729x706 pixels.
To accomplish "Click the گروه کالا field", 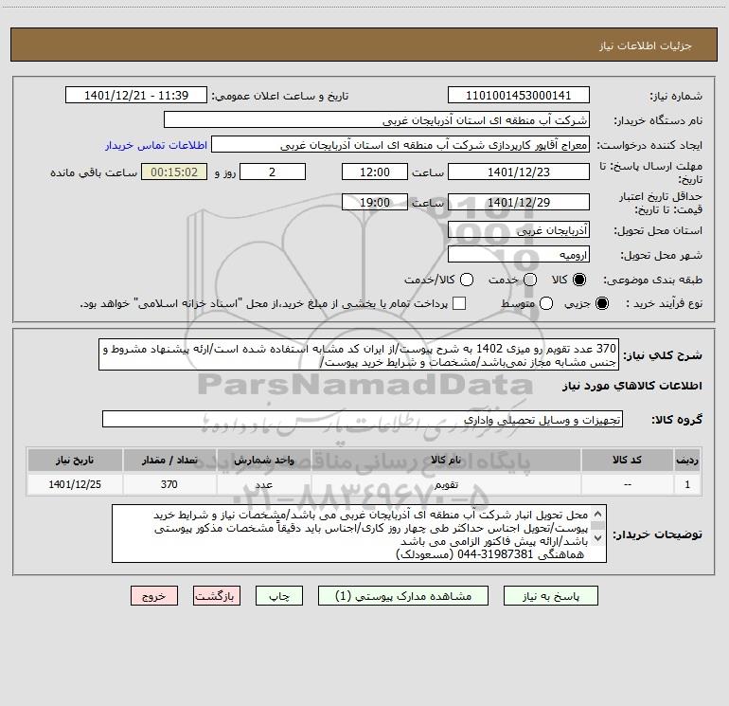I will coord(363,419).
